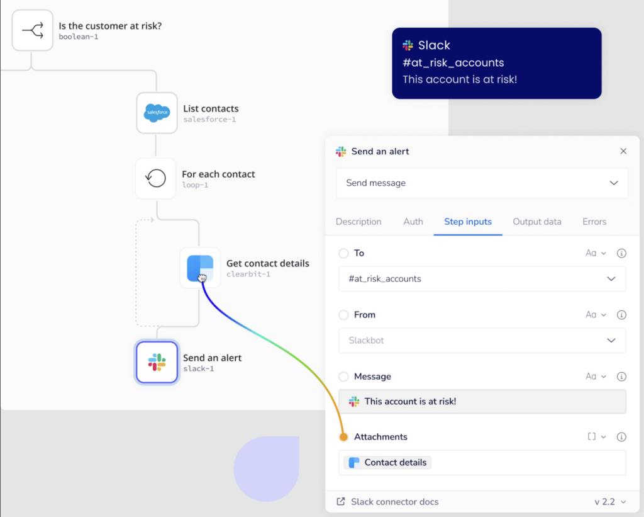Image resolution: width=644 pixels, height=517 pixels.
Task: Open the Slackbot From dropdown
Action: (482, 341)
